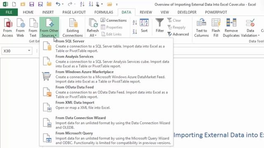Click Remove Duplicates
This screenshot has width=264, height=148.
pos(231,28)
